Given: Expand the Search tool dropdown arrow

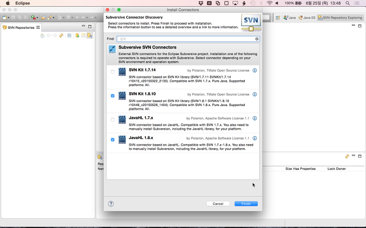Looking at the screenshot, I should [x=54, y=17].
